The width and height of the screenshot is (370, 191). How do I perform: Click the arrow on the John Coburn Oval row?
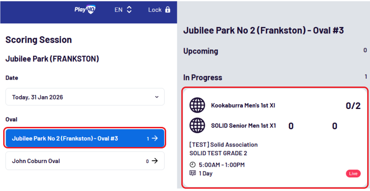pos(155,161)
